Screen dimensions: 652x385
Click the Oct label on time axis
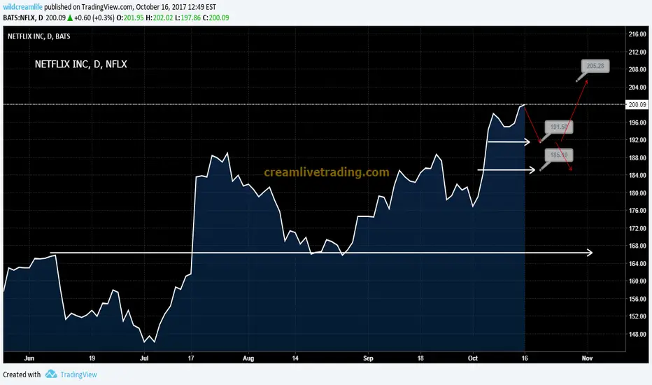click(x=473, y=358)
